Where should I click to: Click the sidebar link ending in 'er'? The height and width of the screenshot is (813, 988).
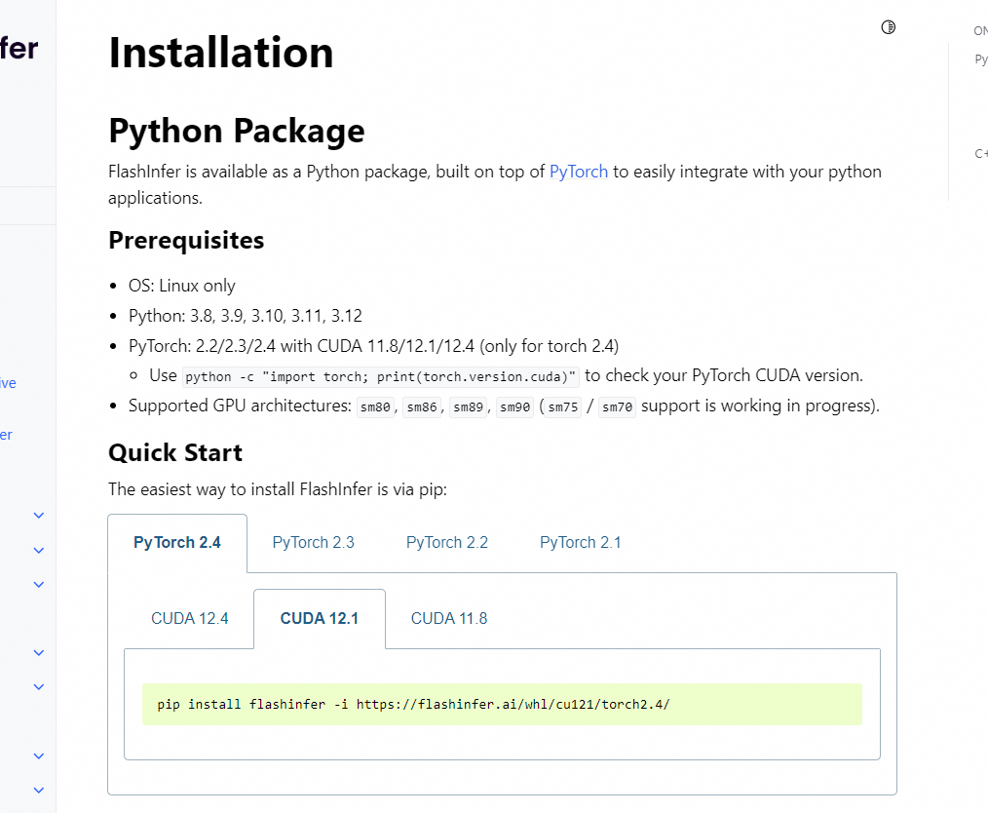[x=6, y=435]
